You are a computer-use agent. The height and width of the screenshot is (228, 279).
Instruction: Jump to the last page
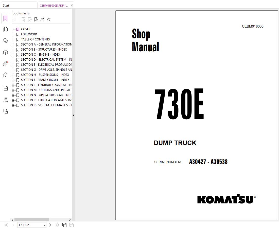pyautogui.click(x=57, y=225)
